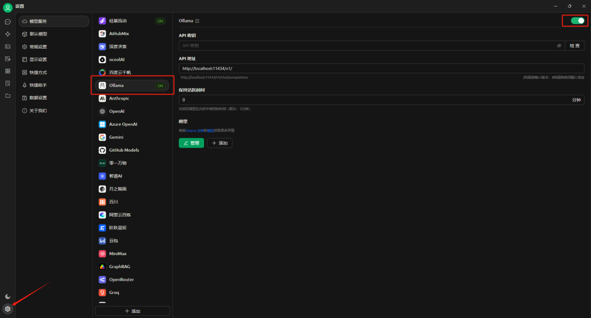Open Ollama website via external link icon
This screenshot has width=591, height=318.
click(x=197, y=21)
